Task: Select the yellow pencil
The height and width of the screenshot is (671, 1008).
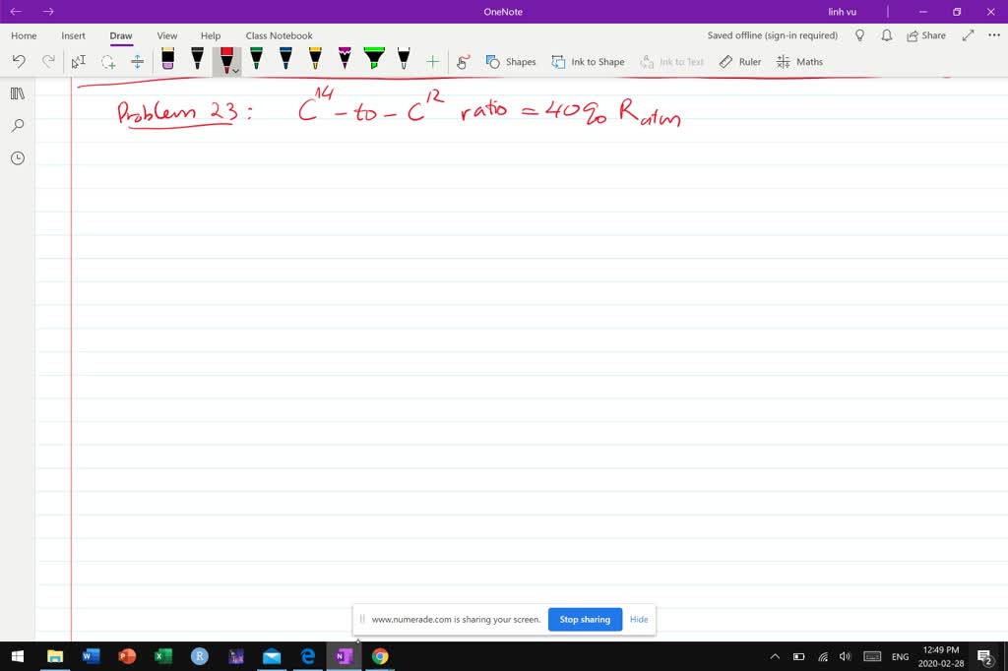Action: pyautogui.click(x=315, y=59)
